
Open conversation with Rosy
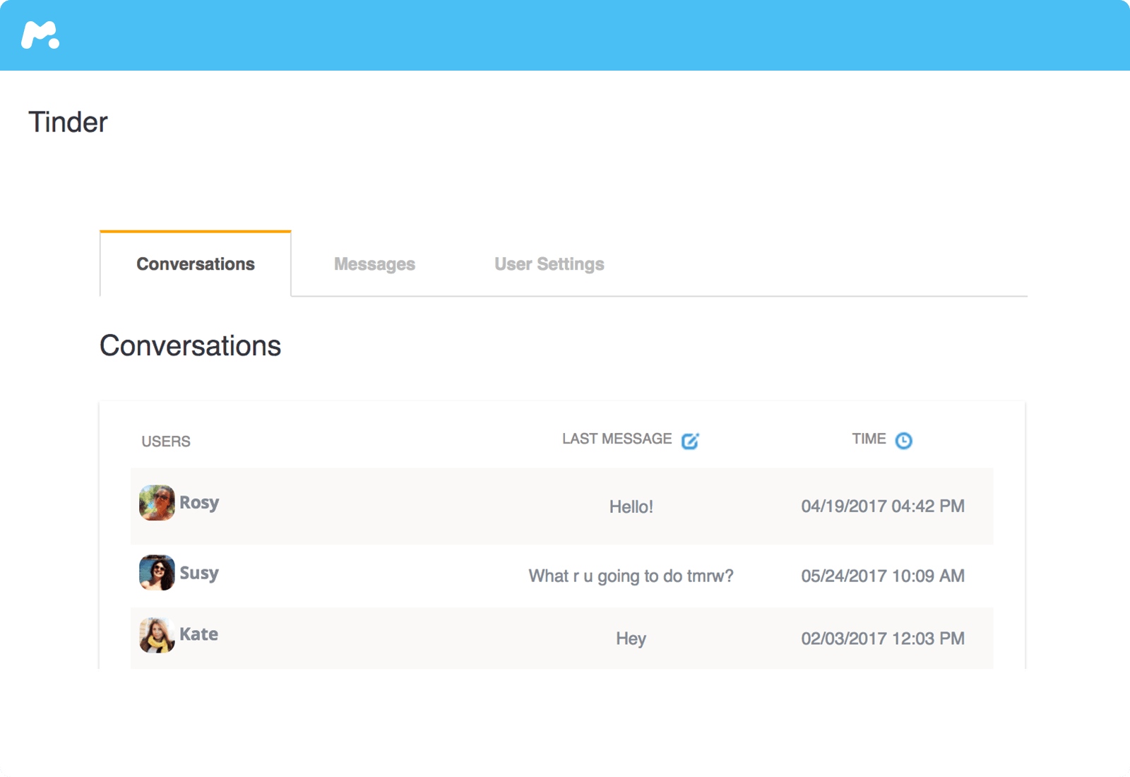coord(561,506)
